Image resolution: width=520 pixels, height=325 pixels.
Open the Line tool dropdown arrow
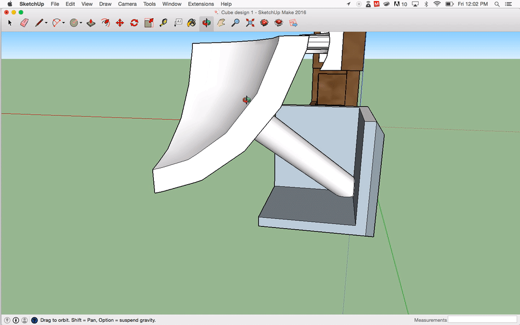tap(46, 23)
